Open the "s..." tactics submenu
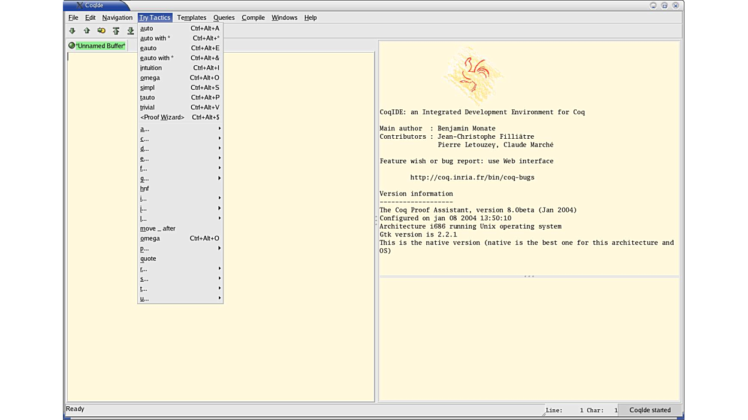This screenshot has height=420, width=748. coord(180,279)
